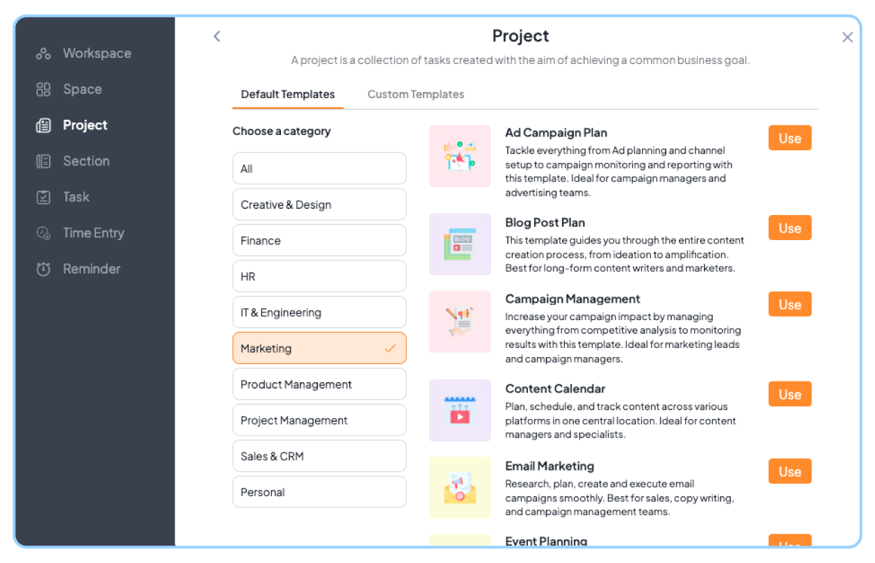Select the checked Marketing category
This screenshot has height=563, width=875.
coord(319,348)
